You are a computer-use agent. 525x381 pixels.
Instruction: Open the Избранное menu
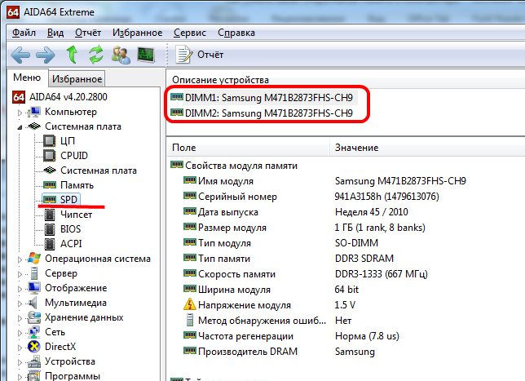137,33
